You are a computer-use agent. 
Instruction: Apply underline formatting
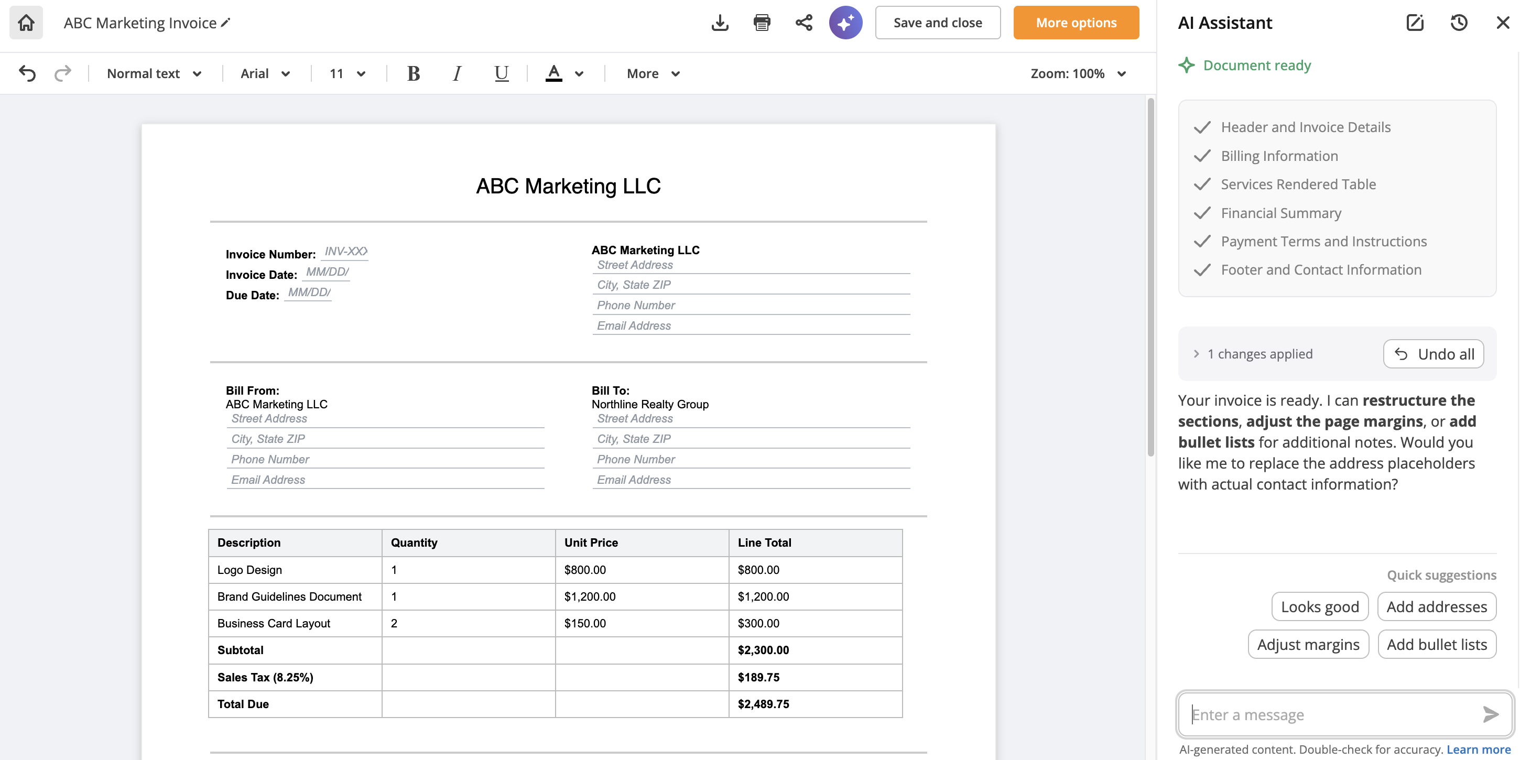point(502,73)
